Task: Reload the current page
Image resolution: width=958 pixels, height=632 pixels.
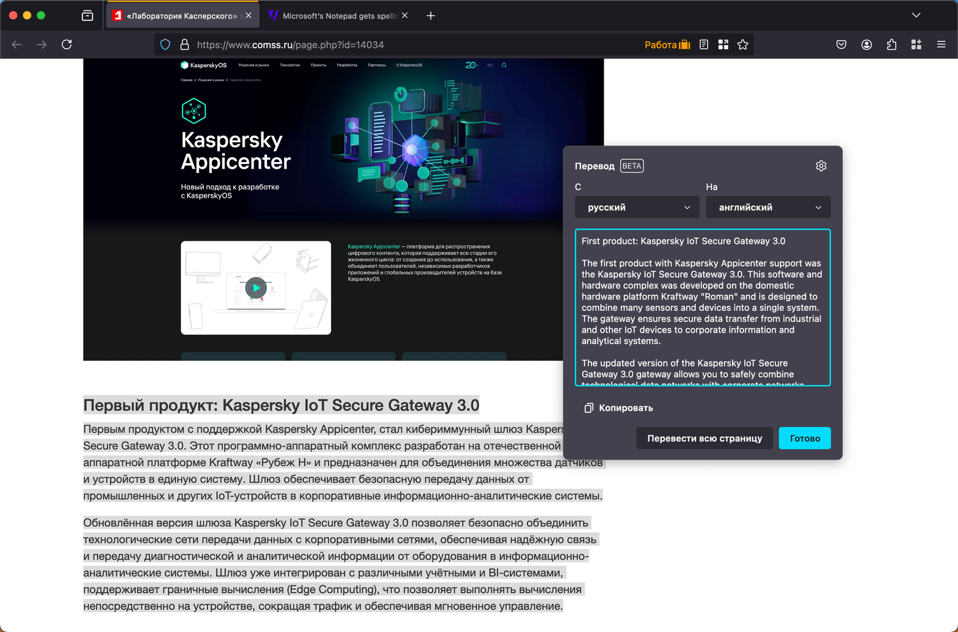Action: tap(66, 45)
